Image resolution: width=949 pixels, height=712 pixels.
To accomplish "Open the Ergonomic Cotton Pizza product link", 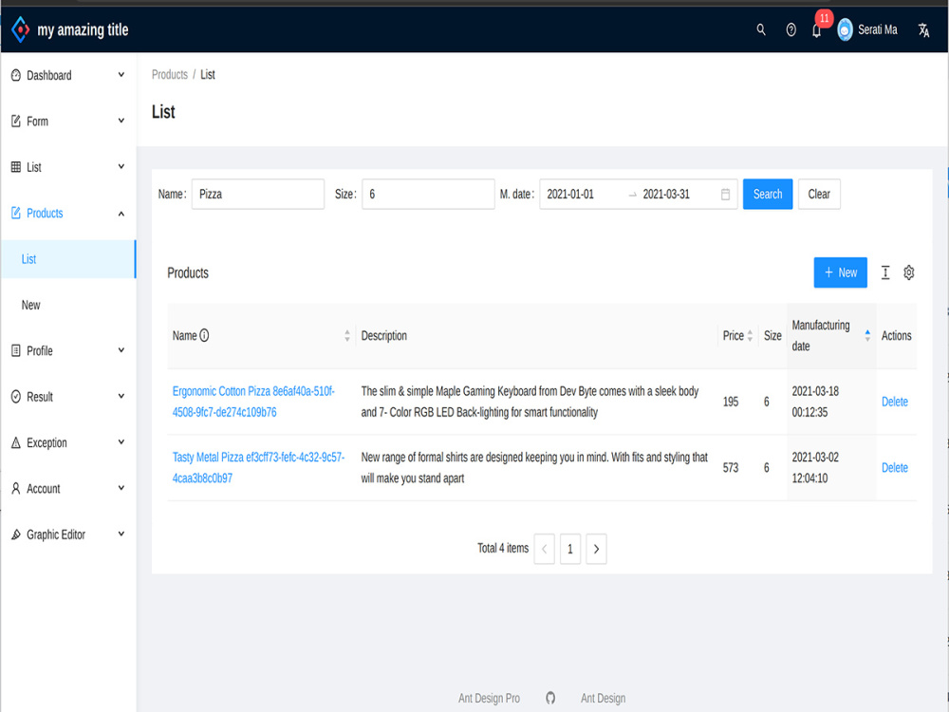I will pyautogui.click(x=253, y=402).
